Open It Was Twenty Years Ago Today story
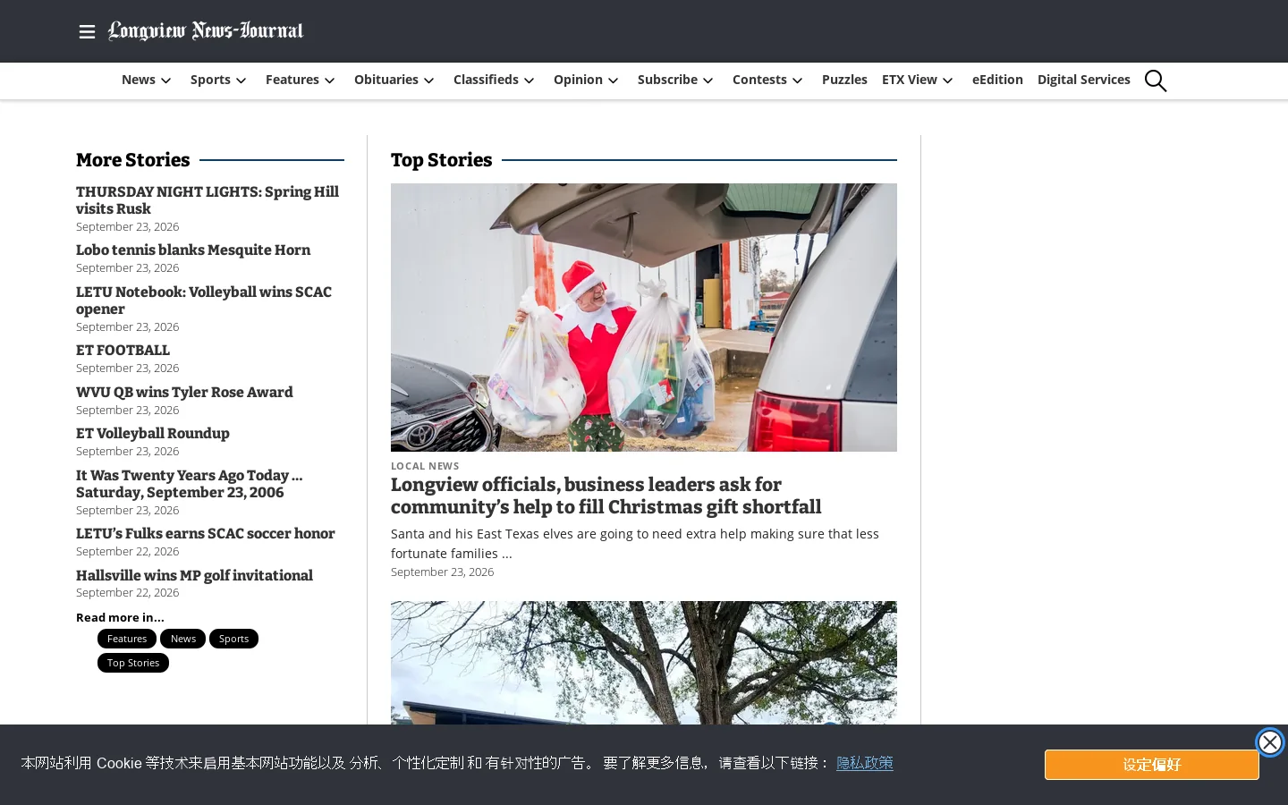This screenshot has height=805, width=1288. 190,484
